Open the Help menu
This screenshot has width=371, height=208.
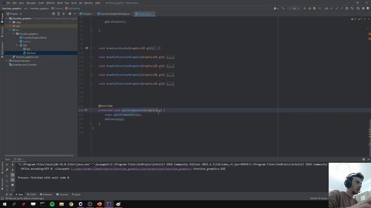98,3
